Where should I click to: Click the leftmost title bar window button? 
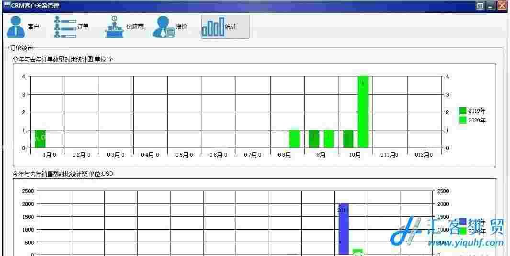pyautogui.click(x=480, y=6)
